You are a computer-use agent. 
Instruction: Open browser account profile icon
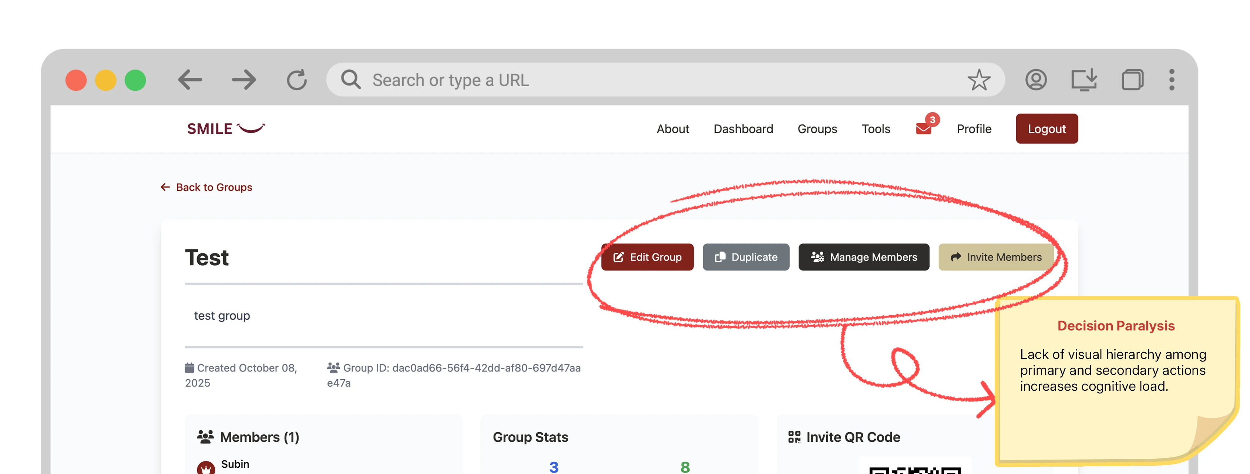click(x=1035, y=80)
